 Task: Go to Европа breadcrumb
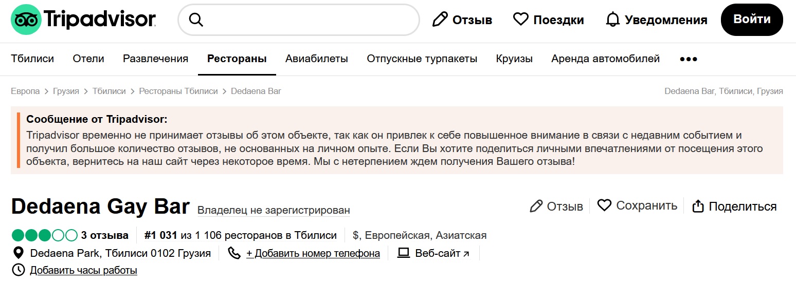click(x=25, y=91)
